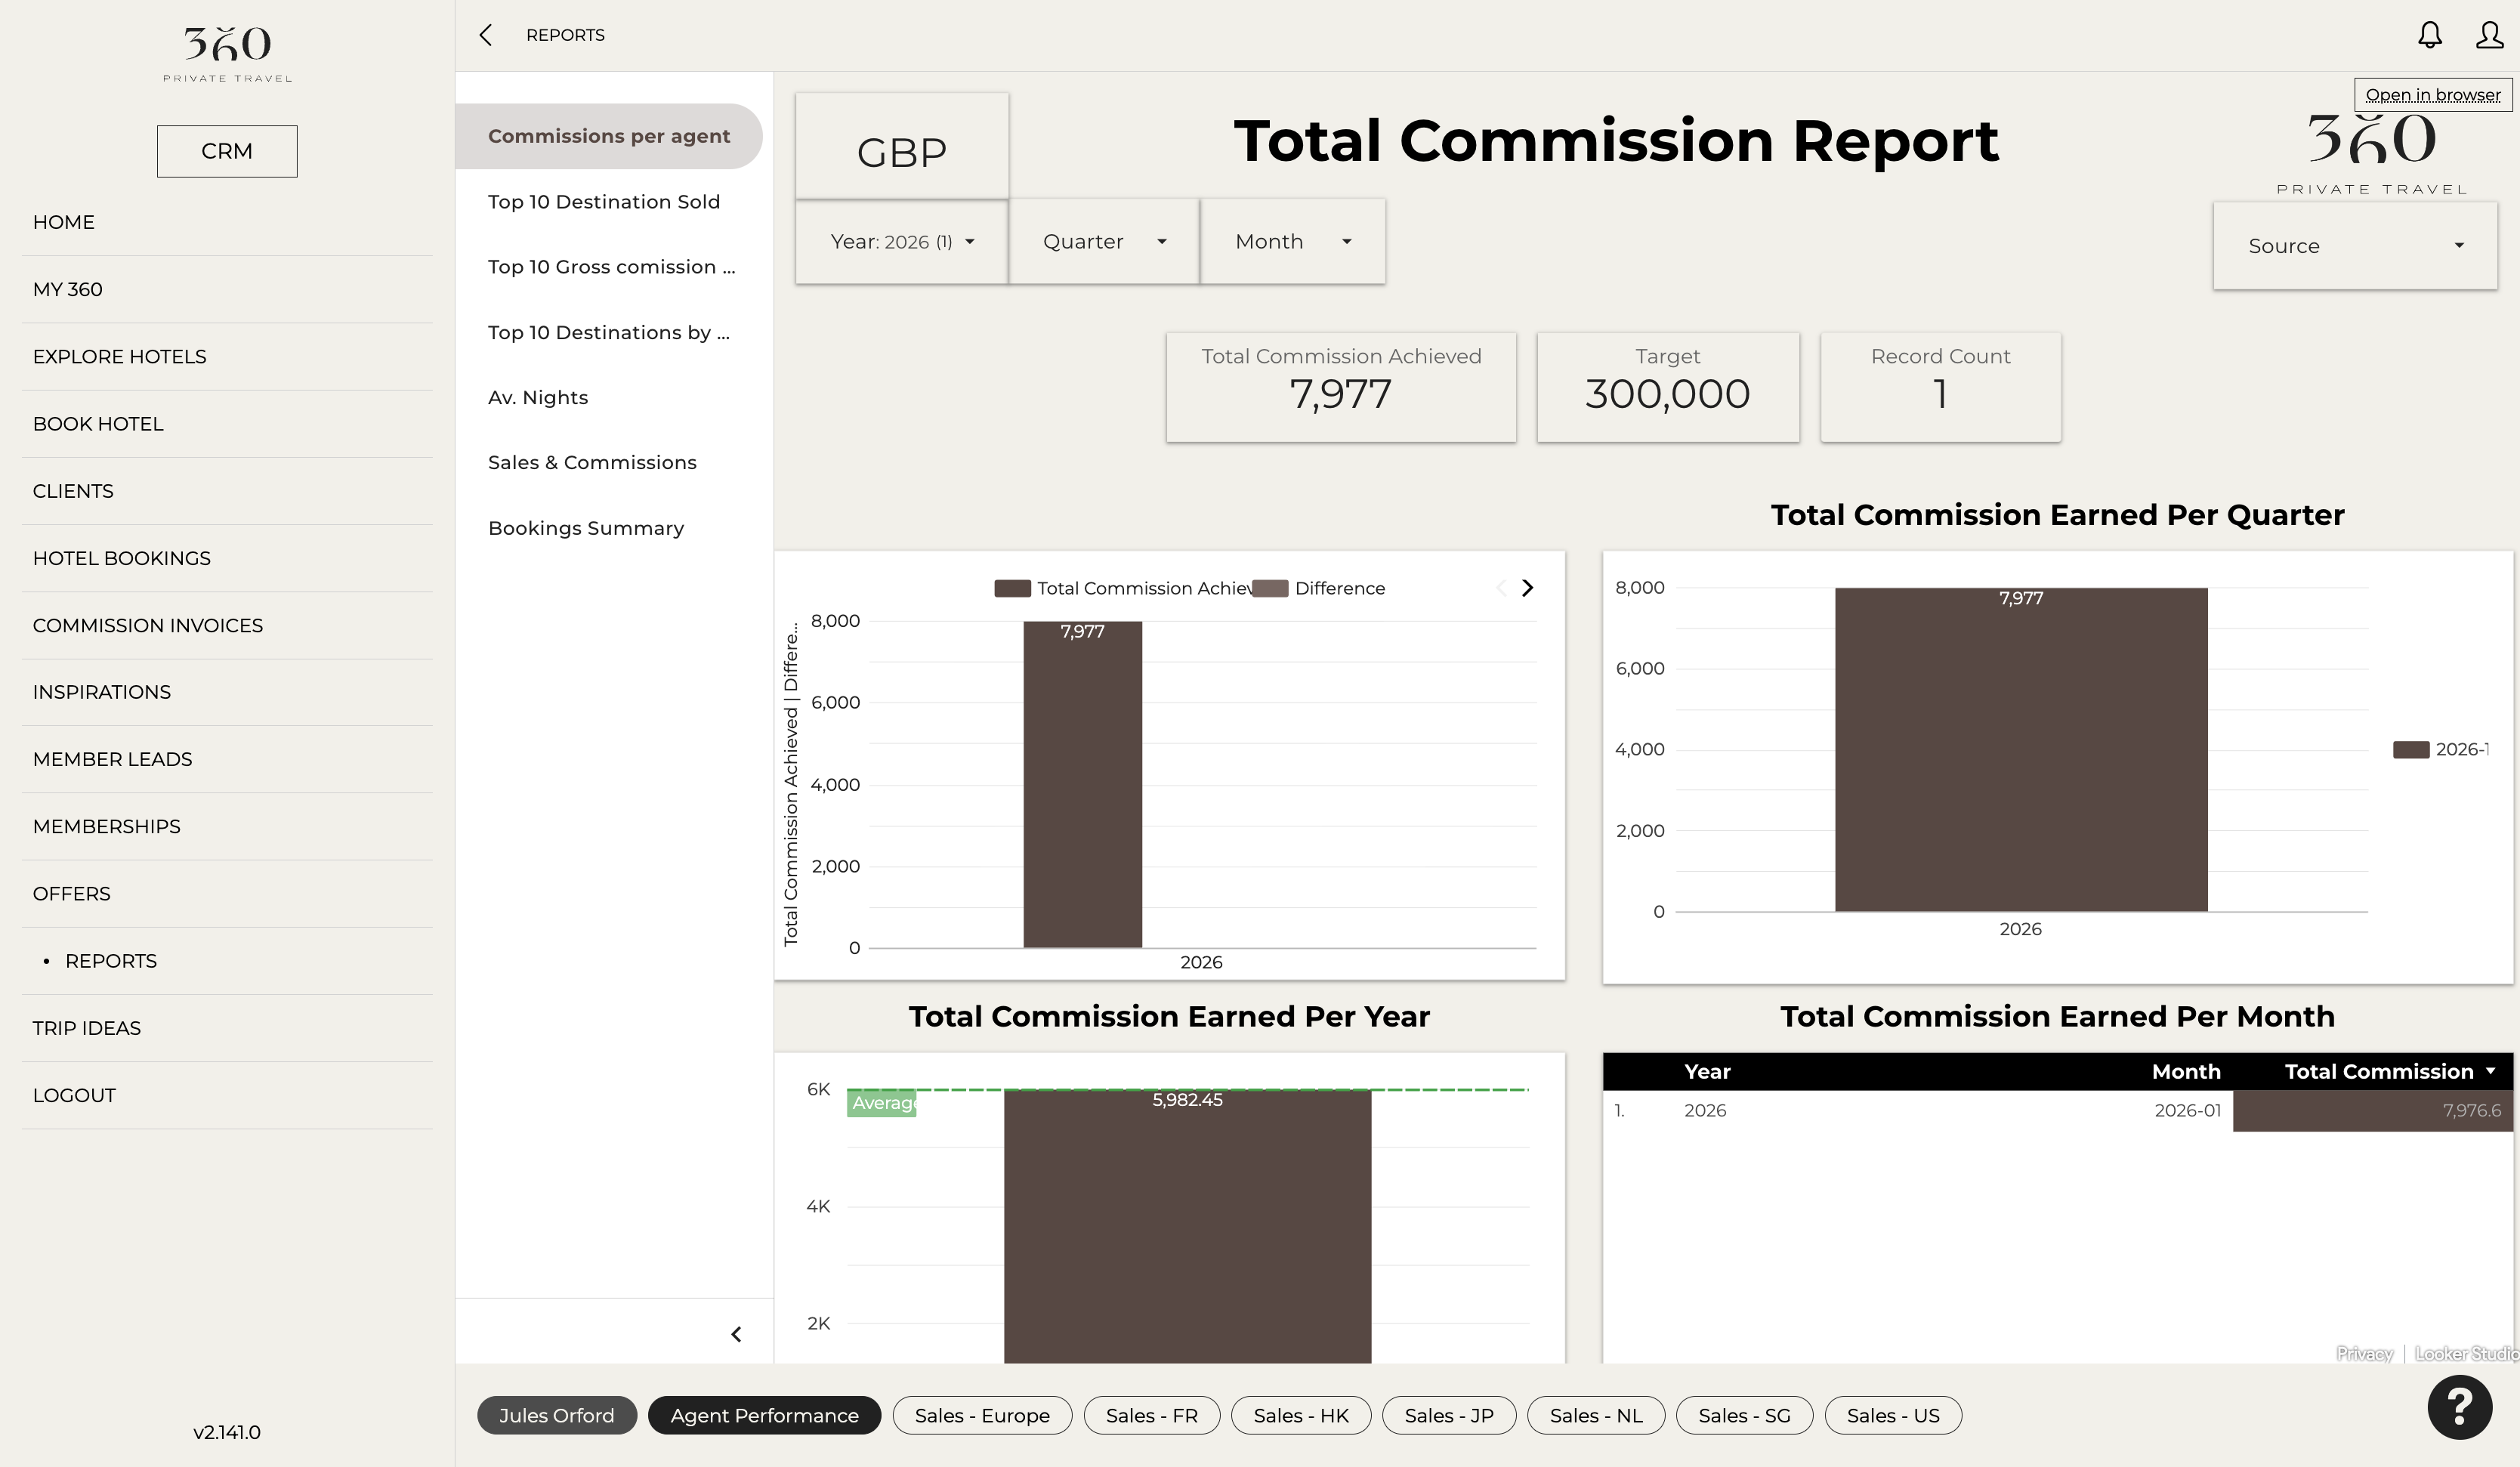Click the 2026-1 legend color swatch
This screenshot has width=2520, height=1467.
pyautogui.click(x=2410, y=750)
